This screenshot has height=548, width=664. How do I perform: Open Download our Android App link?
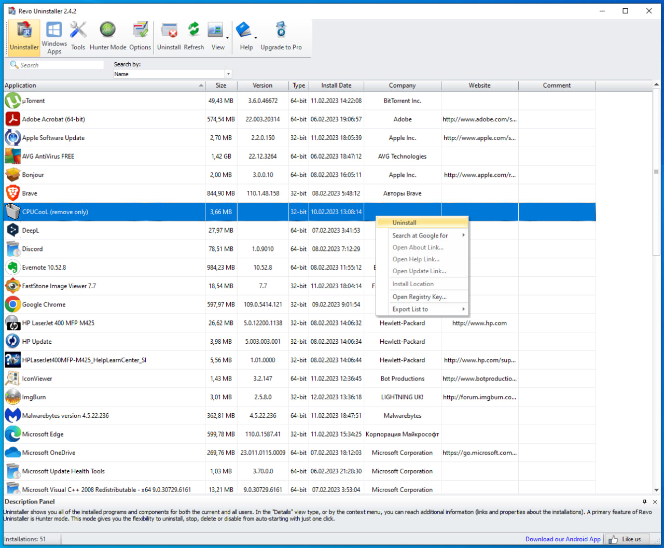[563, 539]
